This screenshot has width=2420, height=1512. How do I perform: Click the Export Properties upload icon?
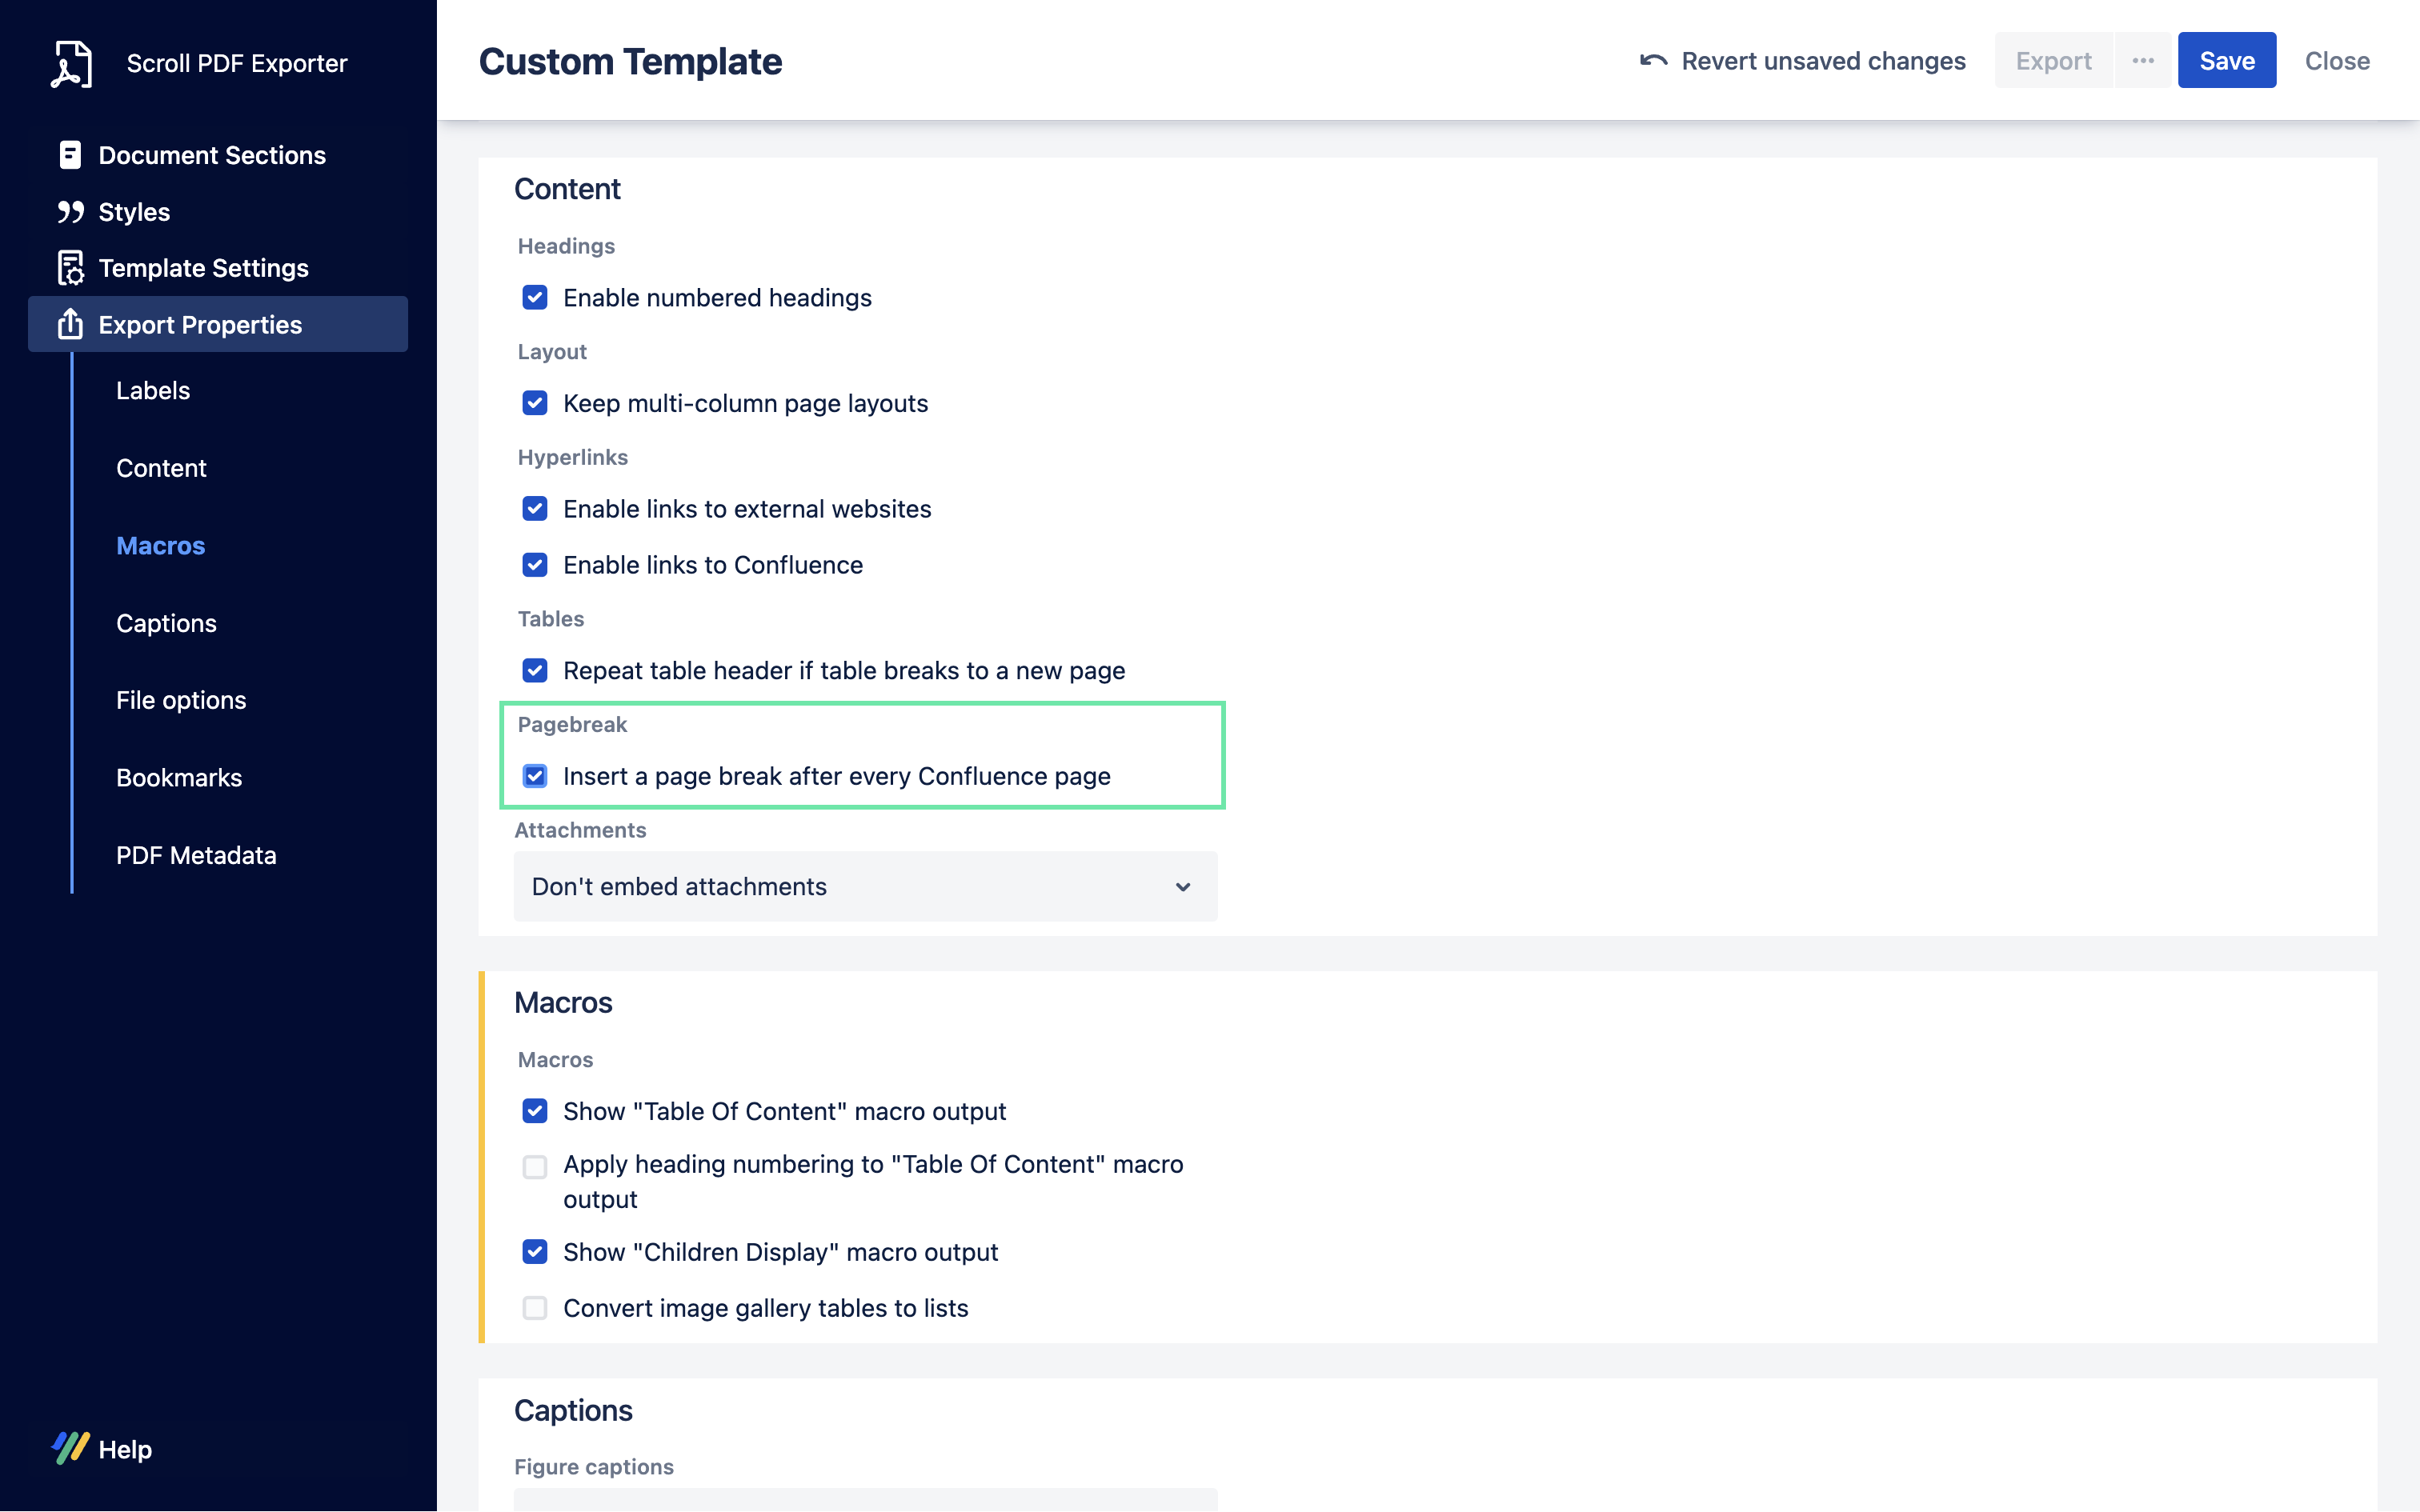(x=70, y=324)
